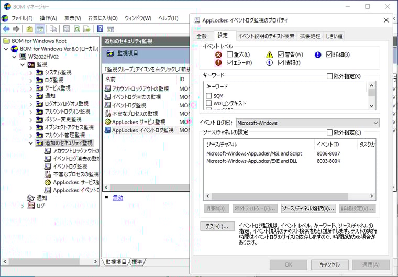Enable source/channel 除外指定(C) checkbox

329,132
